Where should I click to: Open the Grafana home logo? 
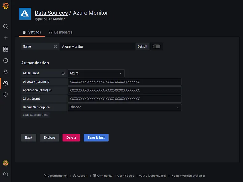click(6, 6)
